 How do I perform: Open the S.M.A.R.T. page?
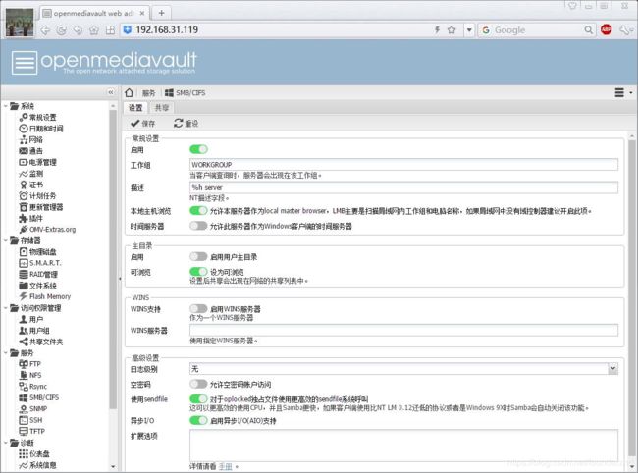pos(40,263)
